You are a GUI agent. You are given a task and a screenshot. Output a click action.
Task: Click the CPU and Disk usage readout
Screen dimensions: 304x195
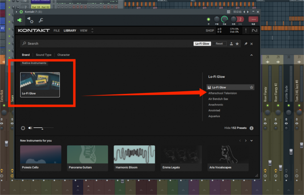click(234, 30)
